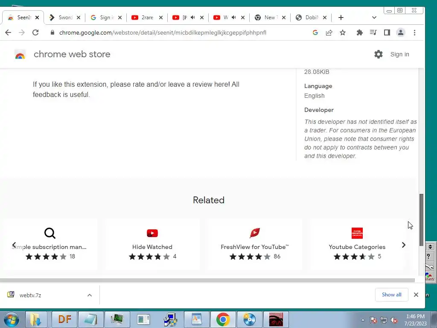Click the Sign in link
Screen dimensions: 437x328
point(399,54)
